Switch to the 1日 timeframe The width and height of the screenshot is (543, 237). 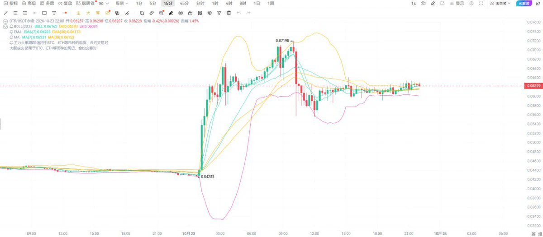257,4
